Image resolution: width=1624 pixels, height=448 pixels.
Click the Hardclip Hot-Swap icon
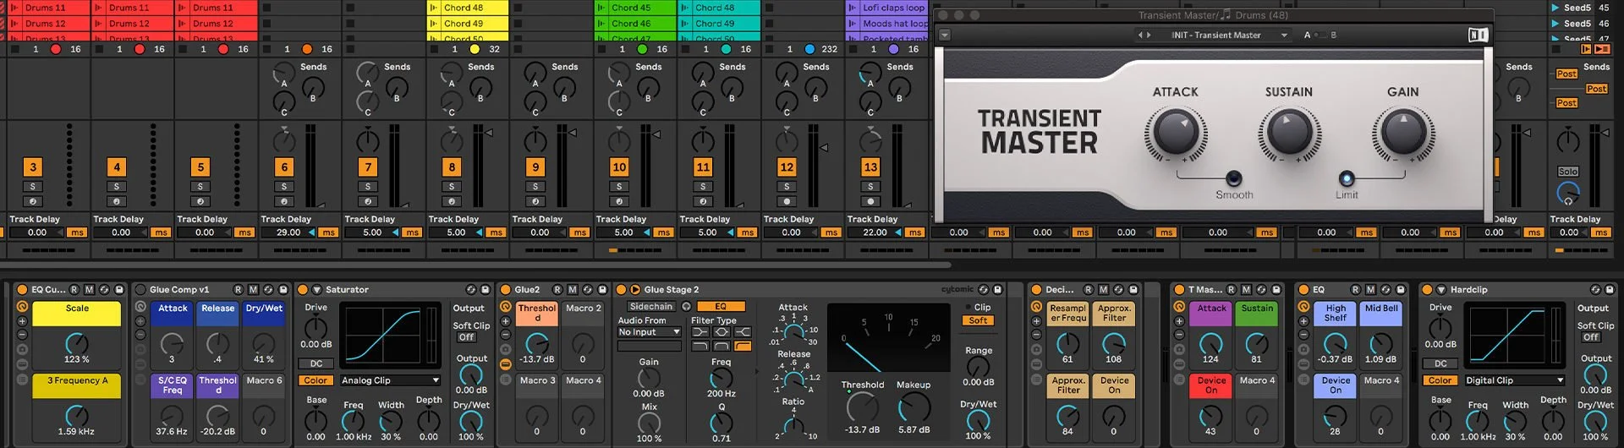(1595, 289)
